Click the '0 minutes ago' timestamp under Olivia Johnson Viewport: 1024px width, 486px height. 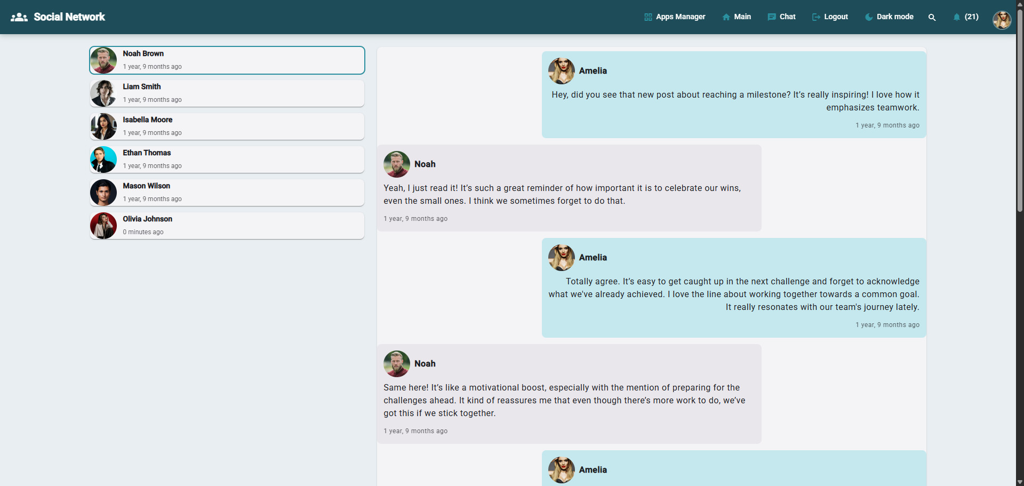tap(143, 232)
